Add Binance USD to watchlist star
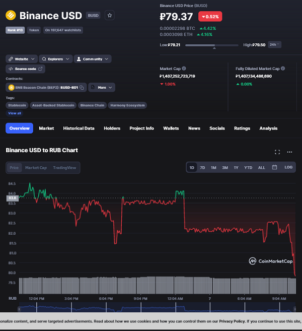Viewport: 302px width, 331px height. coord(109,15)
